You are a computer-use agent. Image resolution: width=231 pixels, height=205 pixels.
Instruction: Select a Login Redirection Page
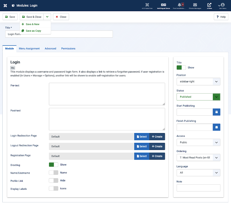point(142,137)
